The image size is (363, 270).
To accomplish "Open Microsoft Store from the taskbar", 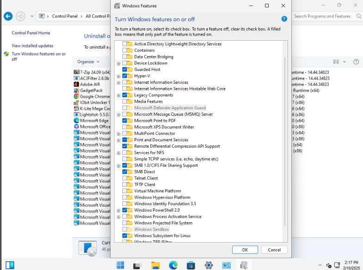I will tap(191, 265).
